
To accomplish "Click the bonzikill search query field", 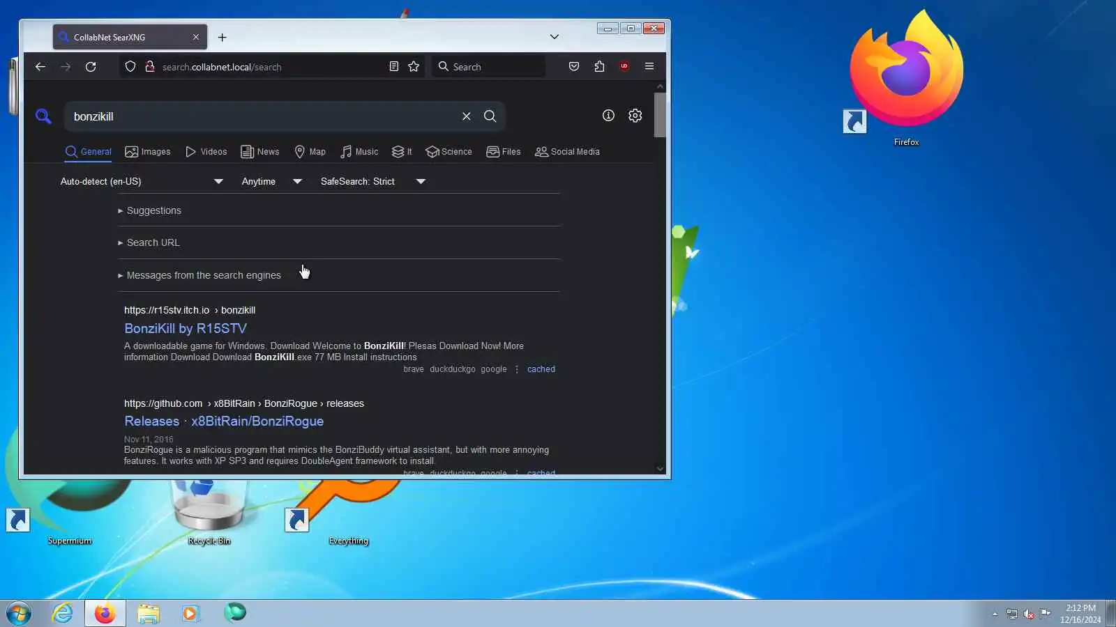I will click(262, 116).
